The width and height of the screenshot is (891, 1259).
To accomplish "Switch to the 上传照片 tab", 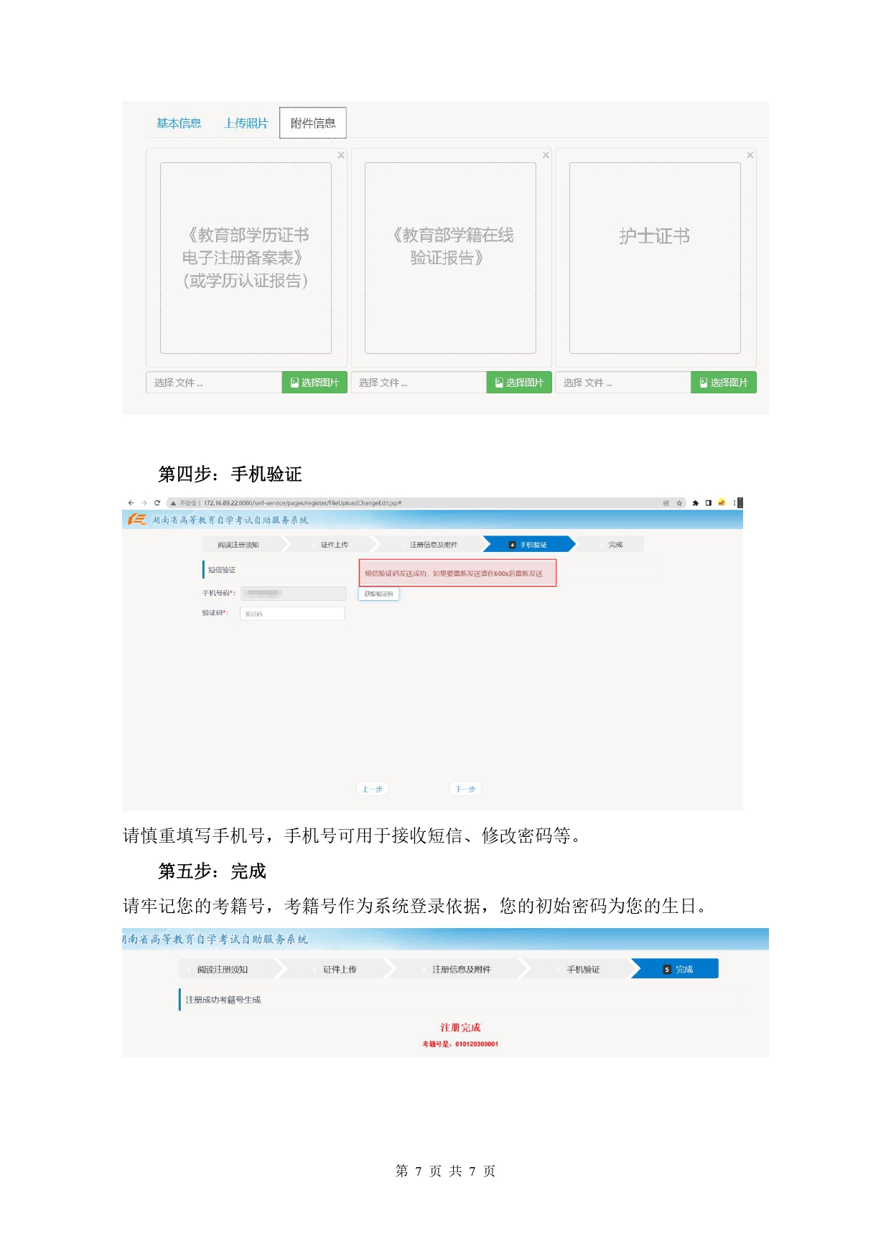I will (x=246, y=123).
